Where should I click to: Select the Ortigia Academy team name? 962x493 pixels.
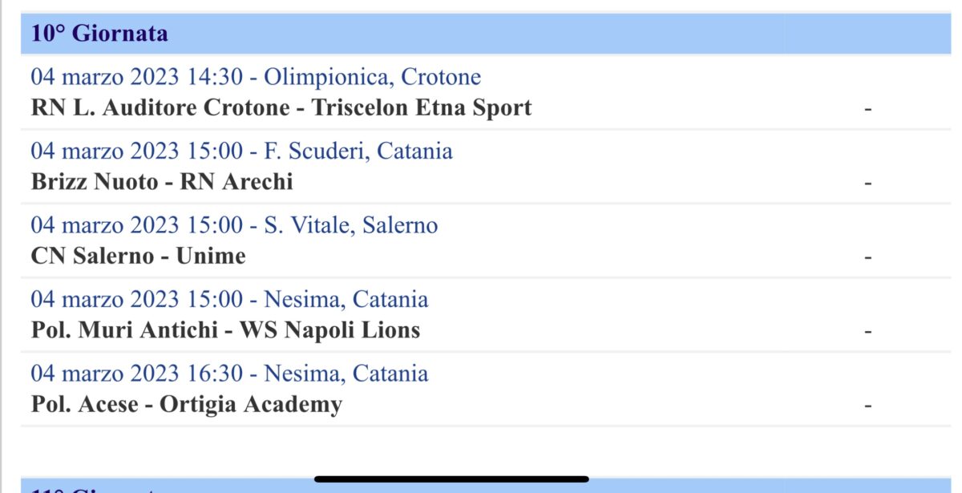point(251,404)
